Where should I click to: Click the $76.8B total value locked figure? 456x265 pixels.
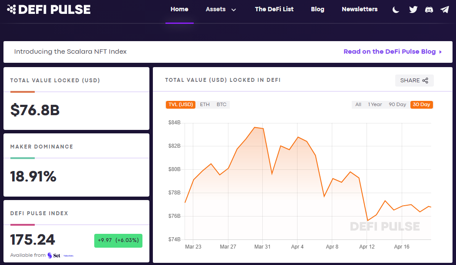point(35,110)
